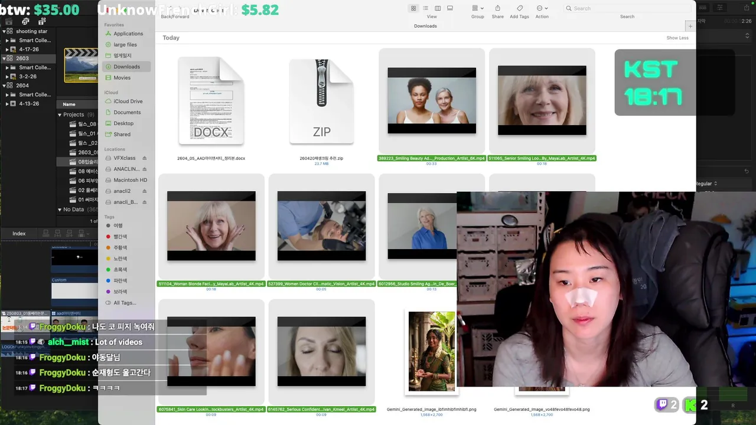
Task: Open the Index panel in Final Cut
Action: tap(19, 234)
